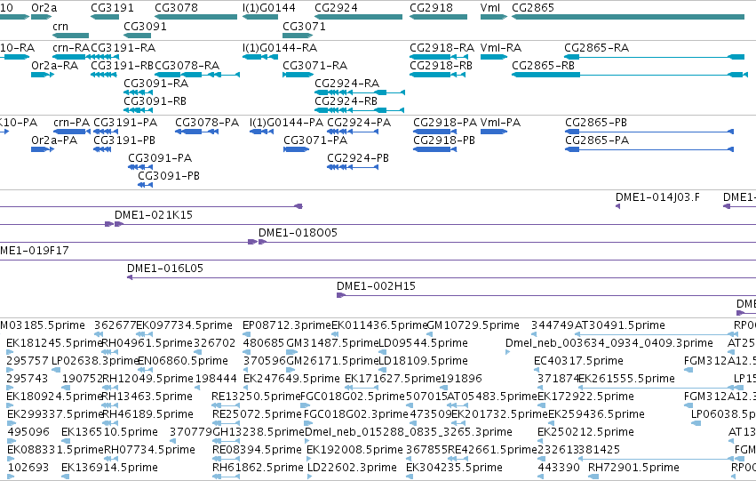This screenshot has width=756, height=481.
Task: Select the EC40317.5prime EST label
Action: pos(578,361)
